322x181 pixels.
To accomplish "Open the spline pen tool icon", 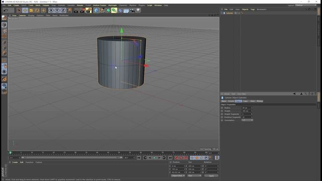I will [102, 10].
